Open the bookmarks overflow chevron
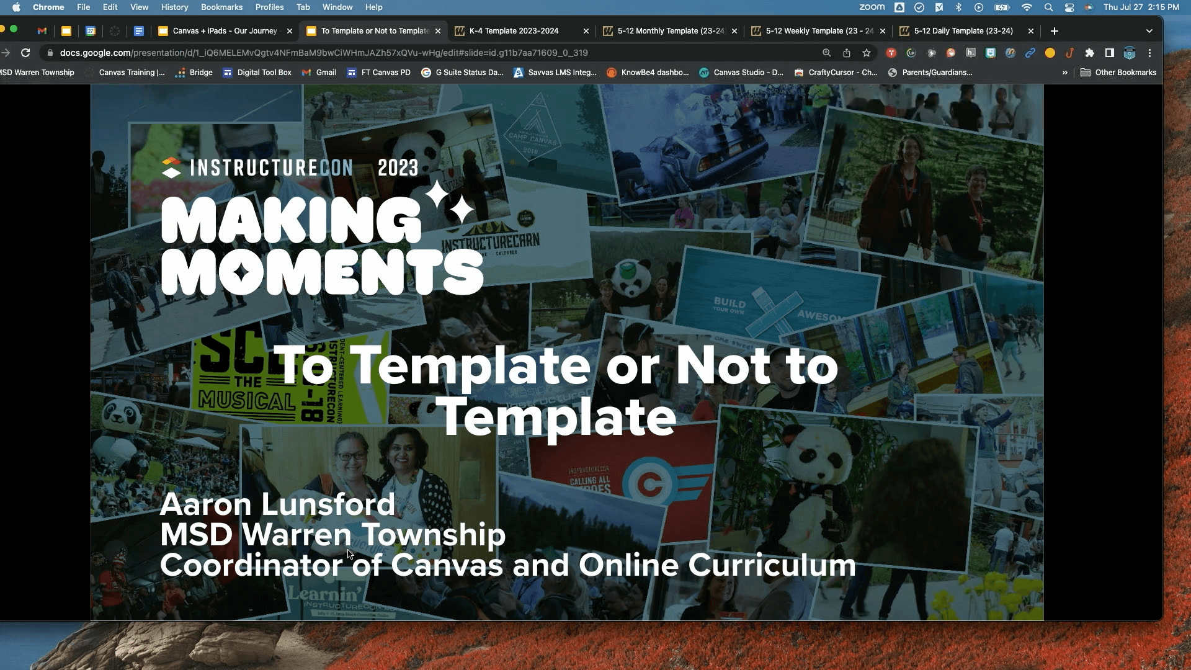1191x670 pixels. click(x=1065, y=73)
